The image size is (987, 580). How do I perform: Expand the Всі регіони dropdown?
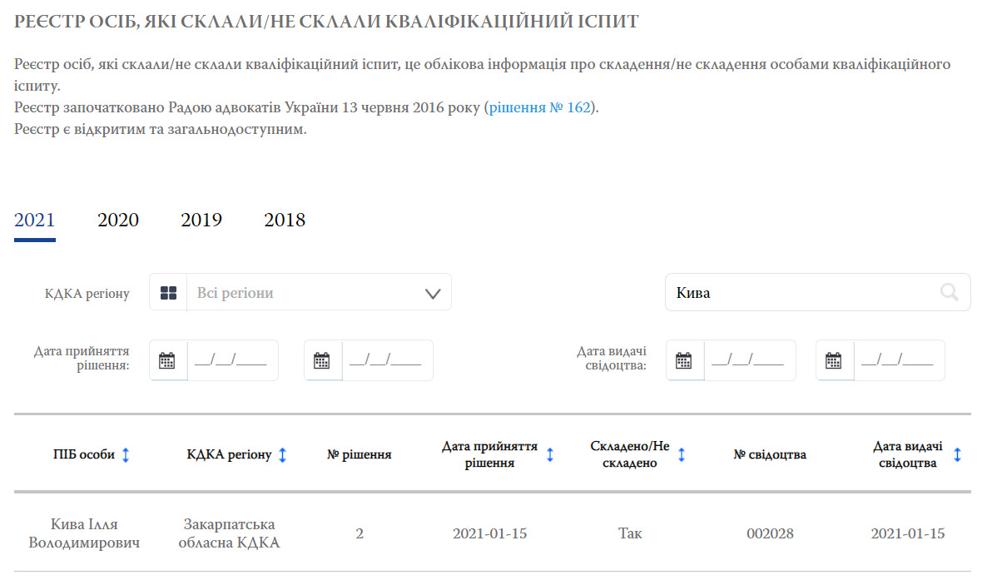coord(432,293)
